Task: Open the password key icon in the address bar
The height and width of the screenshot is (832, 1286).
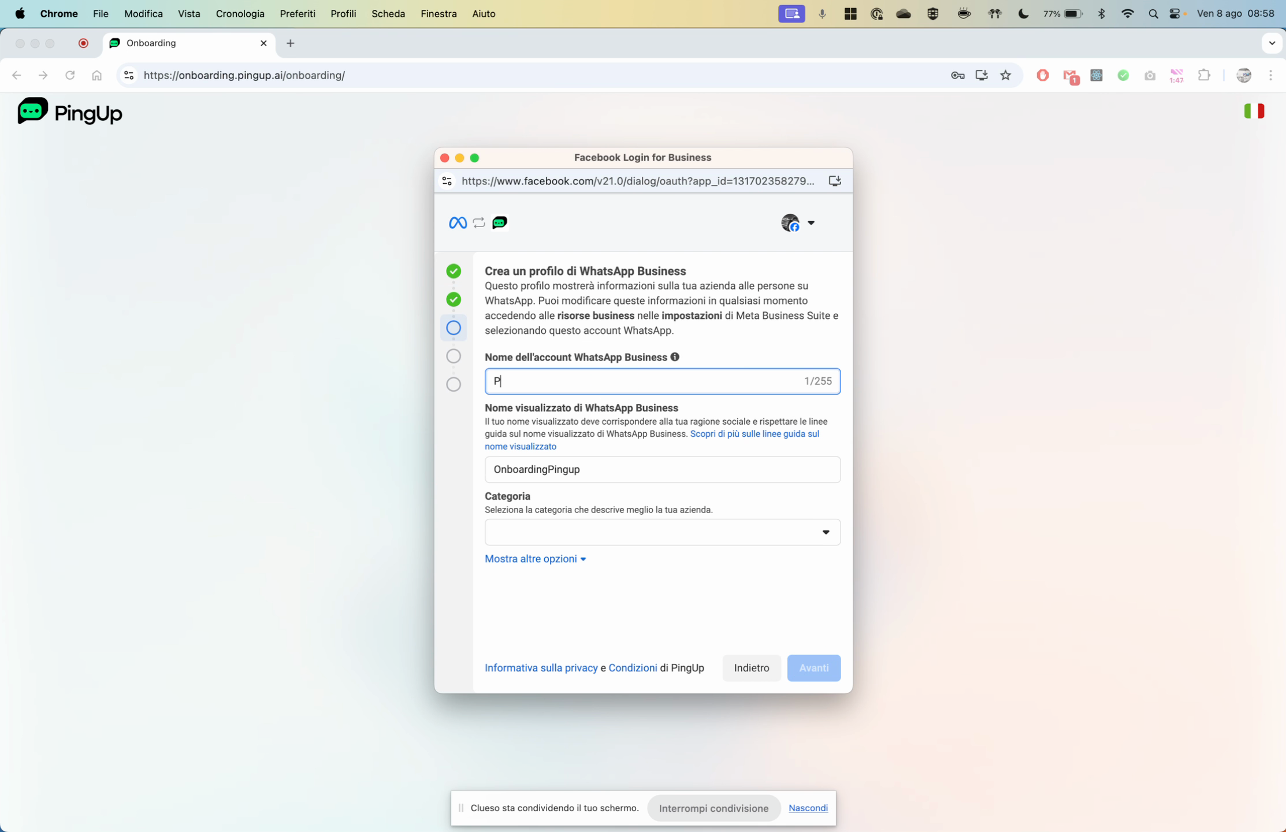Action: coord(958,75)
